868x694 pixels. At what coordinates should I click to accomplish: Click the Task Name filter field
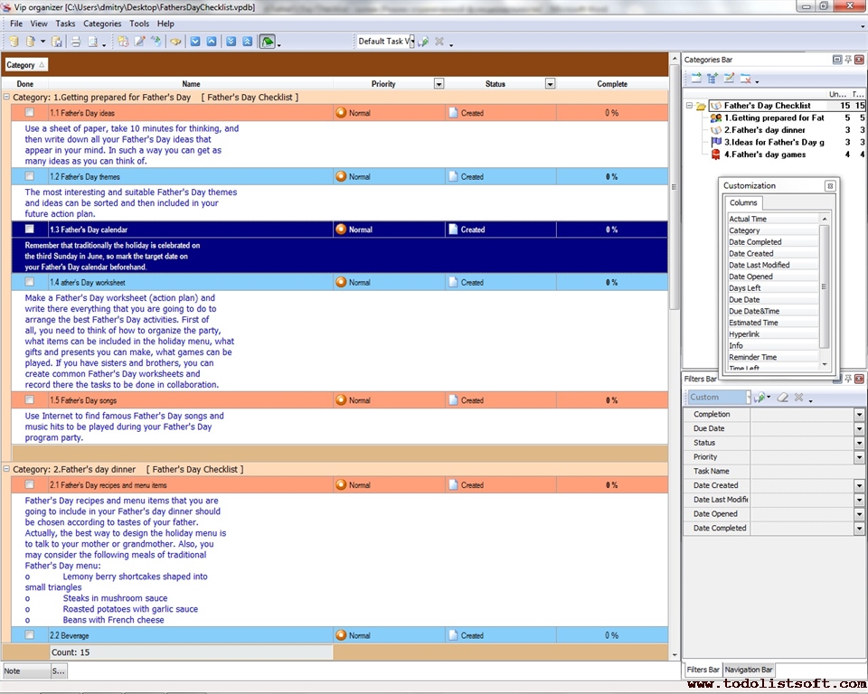point(807,472)
